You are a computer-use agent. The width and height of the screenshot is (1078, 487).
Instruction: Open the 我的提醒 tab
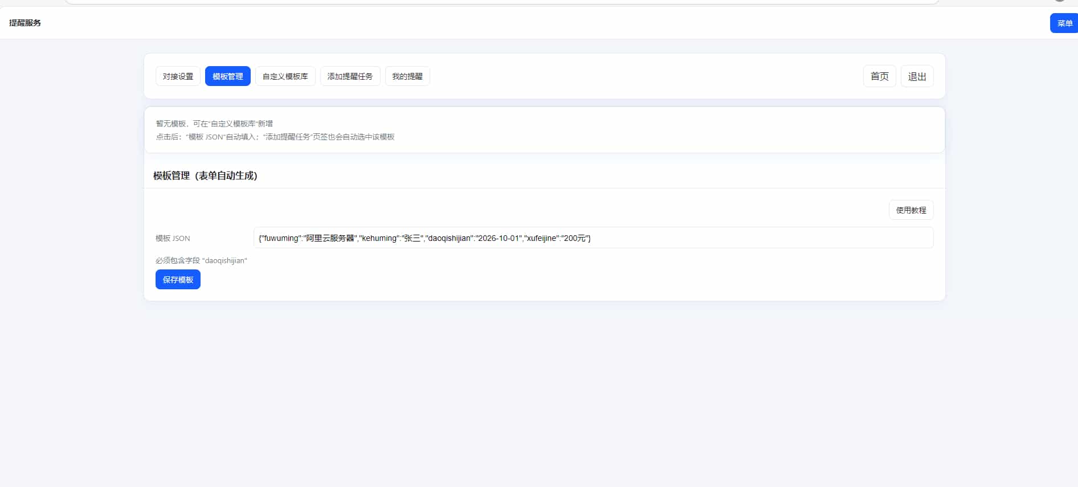click(x=407, y=76)
